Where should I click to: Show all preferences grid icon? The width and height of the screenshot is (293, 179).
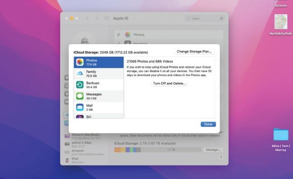[107, 18]
